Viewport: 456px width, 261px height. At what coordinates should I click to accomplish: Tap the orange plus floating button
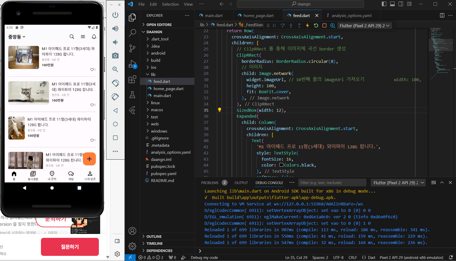point(89,159)
